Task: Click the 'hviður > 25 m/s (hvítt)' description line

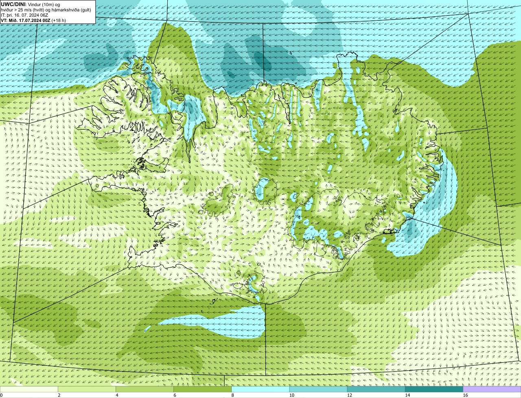Action: tap(46, 9)
